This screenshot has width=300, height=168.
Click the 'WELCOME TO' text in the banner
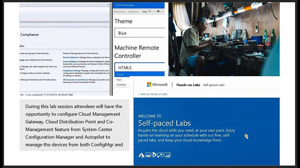(150, 116)
